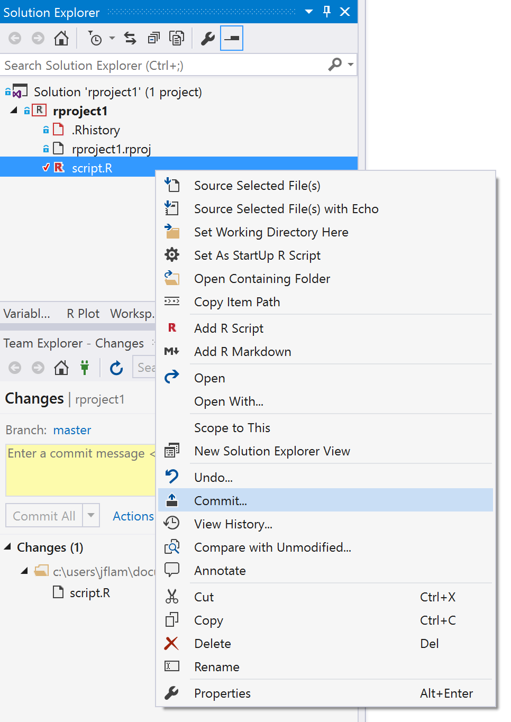Viewport: 511px width, 722px height.
Task: Click Copy Item Path
Action: tap(325, 302)
